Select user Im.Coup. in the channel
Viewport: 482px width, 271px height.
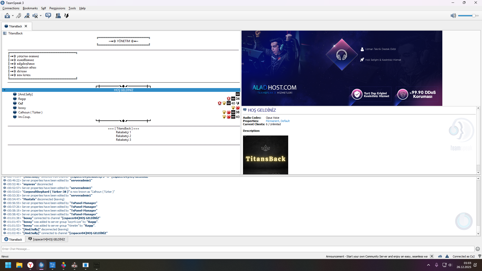point(24,117)
